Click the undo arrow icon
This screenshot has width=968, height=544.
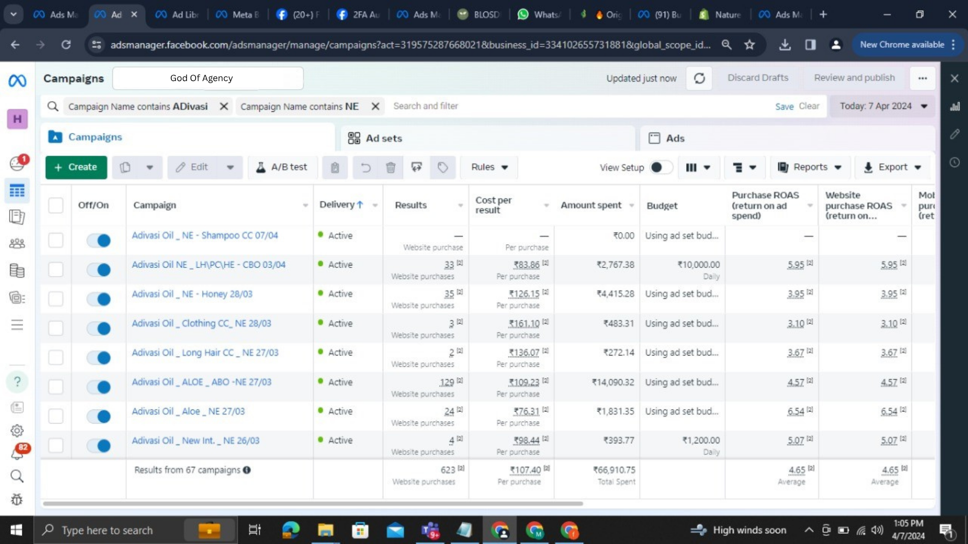[x=366, y=168]
